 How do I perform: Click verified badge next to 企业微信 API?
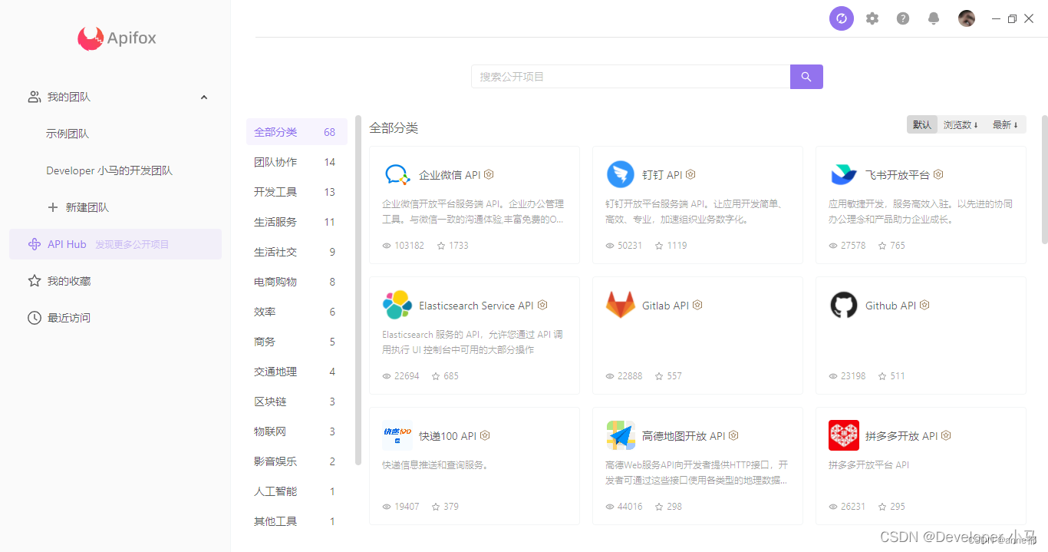(489, 175)
